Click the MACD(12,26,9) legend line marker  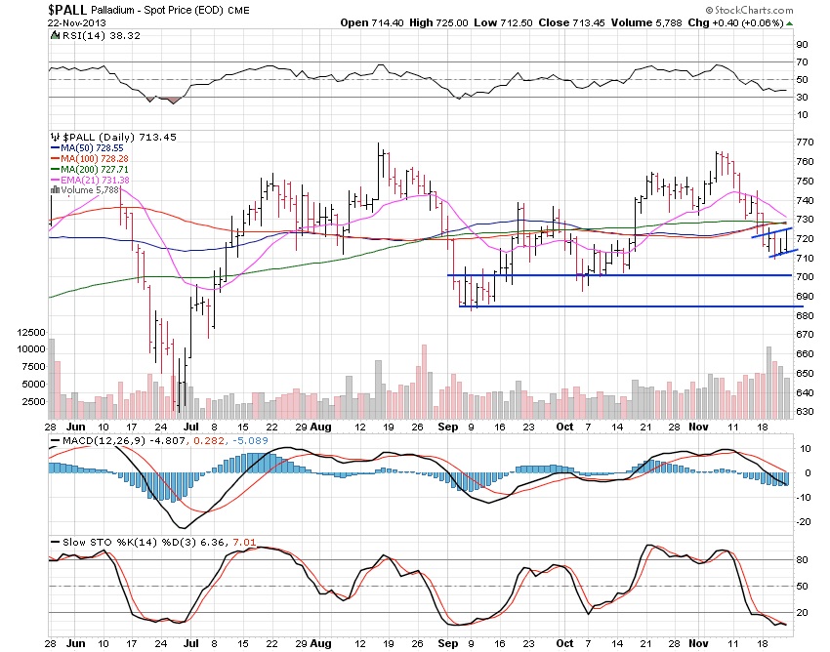click(55, 440)
